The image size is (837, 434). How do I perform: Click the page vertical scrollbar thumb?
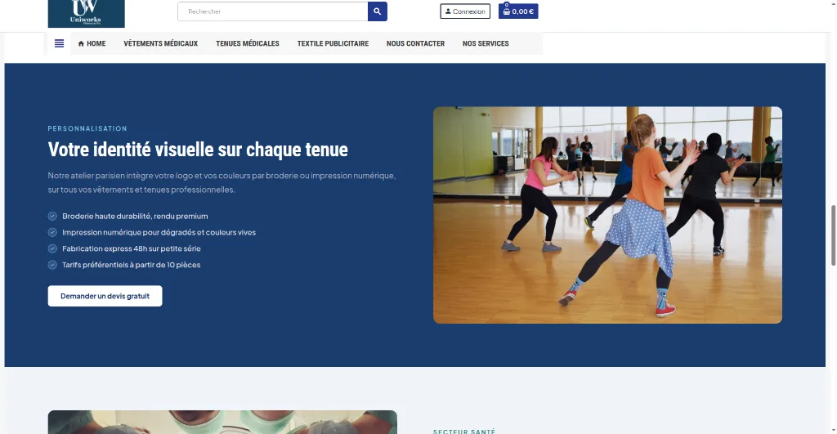[x=833, y=235]
